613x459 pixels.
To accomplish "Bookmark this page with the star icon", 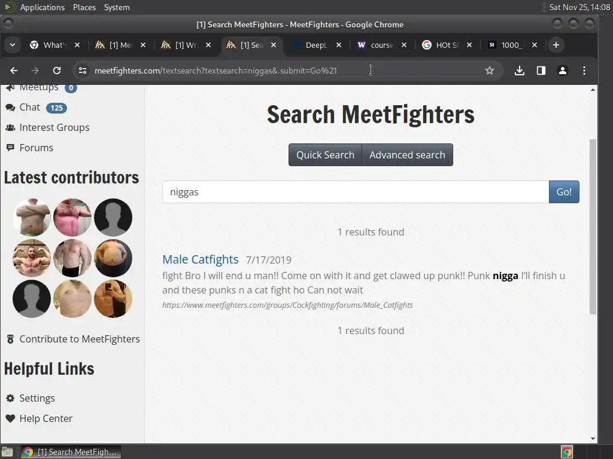I will (x=490, y=71).
